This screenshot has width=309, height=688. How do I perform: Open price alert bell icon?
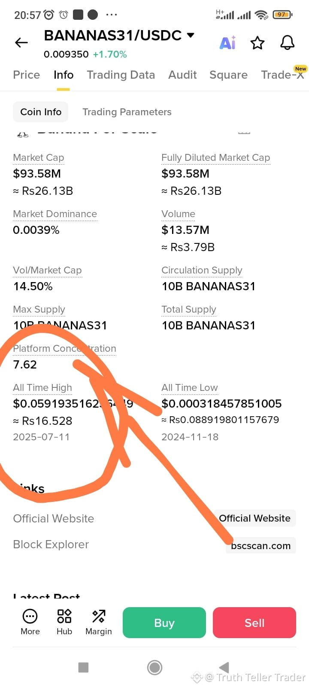coord(287,43)
